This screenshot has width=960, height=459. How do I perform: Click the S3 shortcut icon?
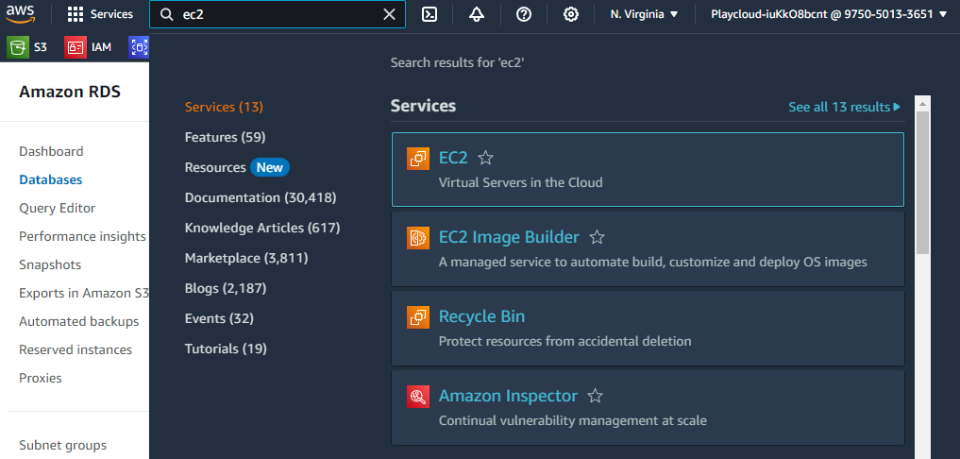pos(17,46)
